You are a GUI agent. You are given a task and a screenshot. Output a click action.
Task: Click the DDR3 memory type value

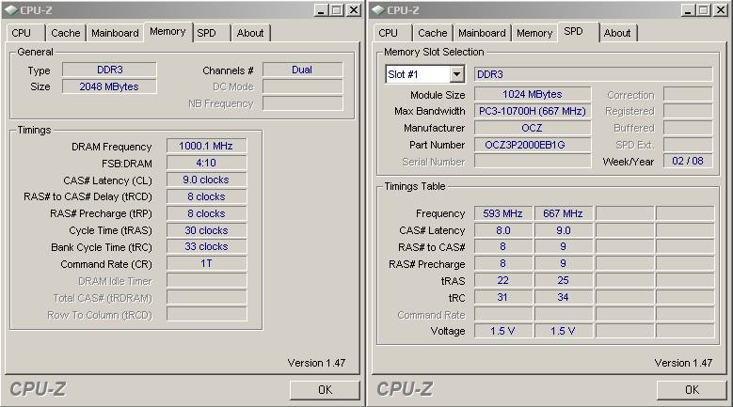click(x=109, y=70)
